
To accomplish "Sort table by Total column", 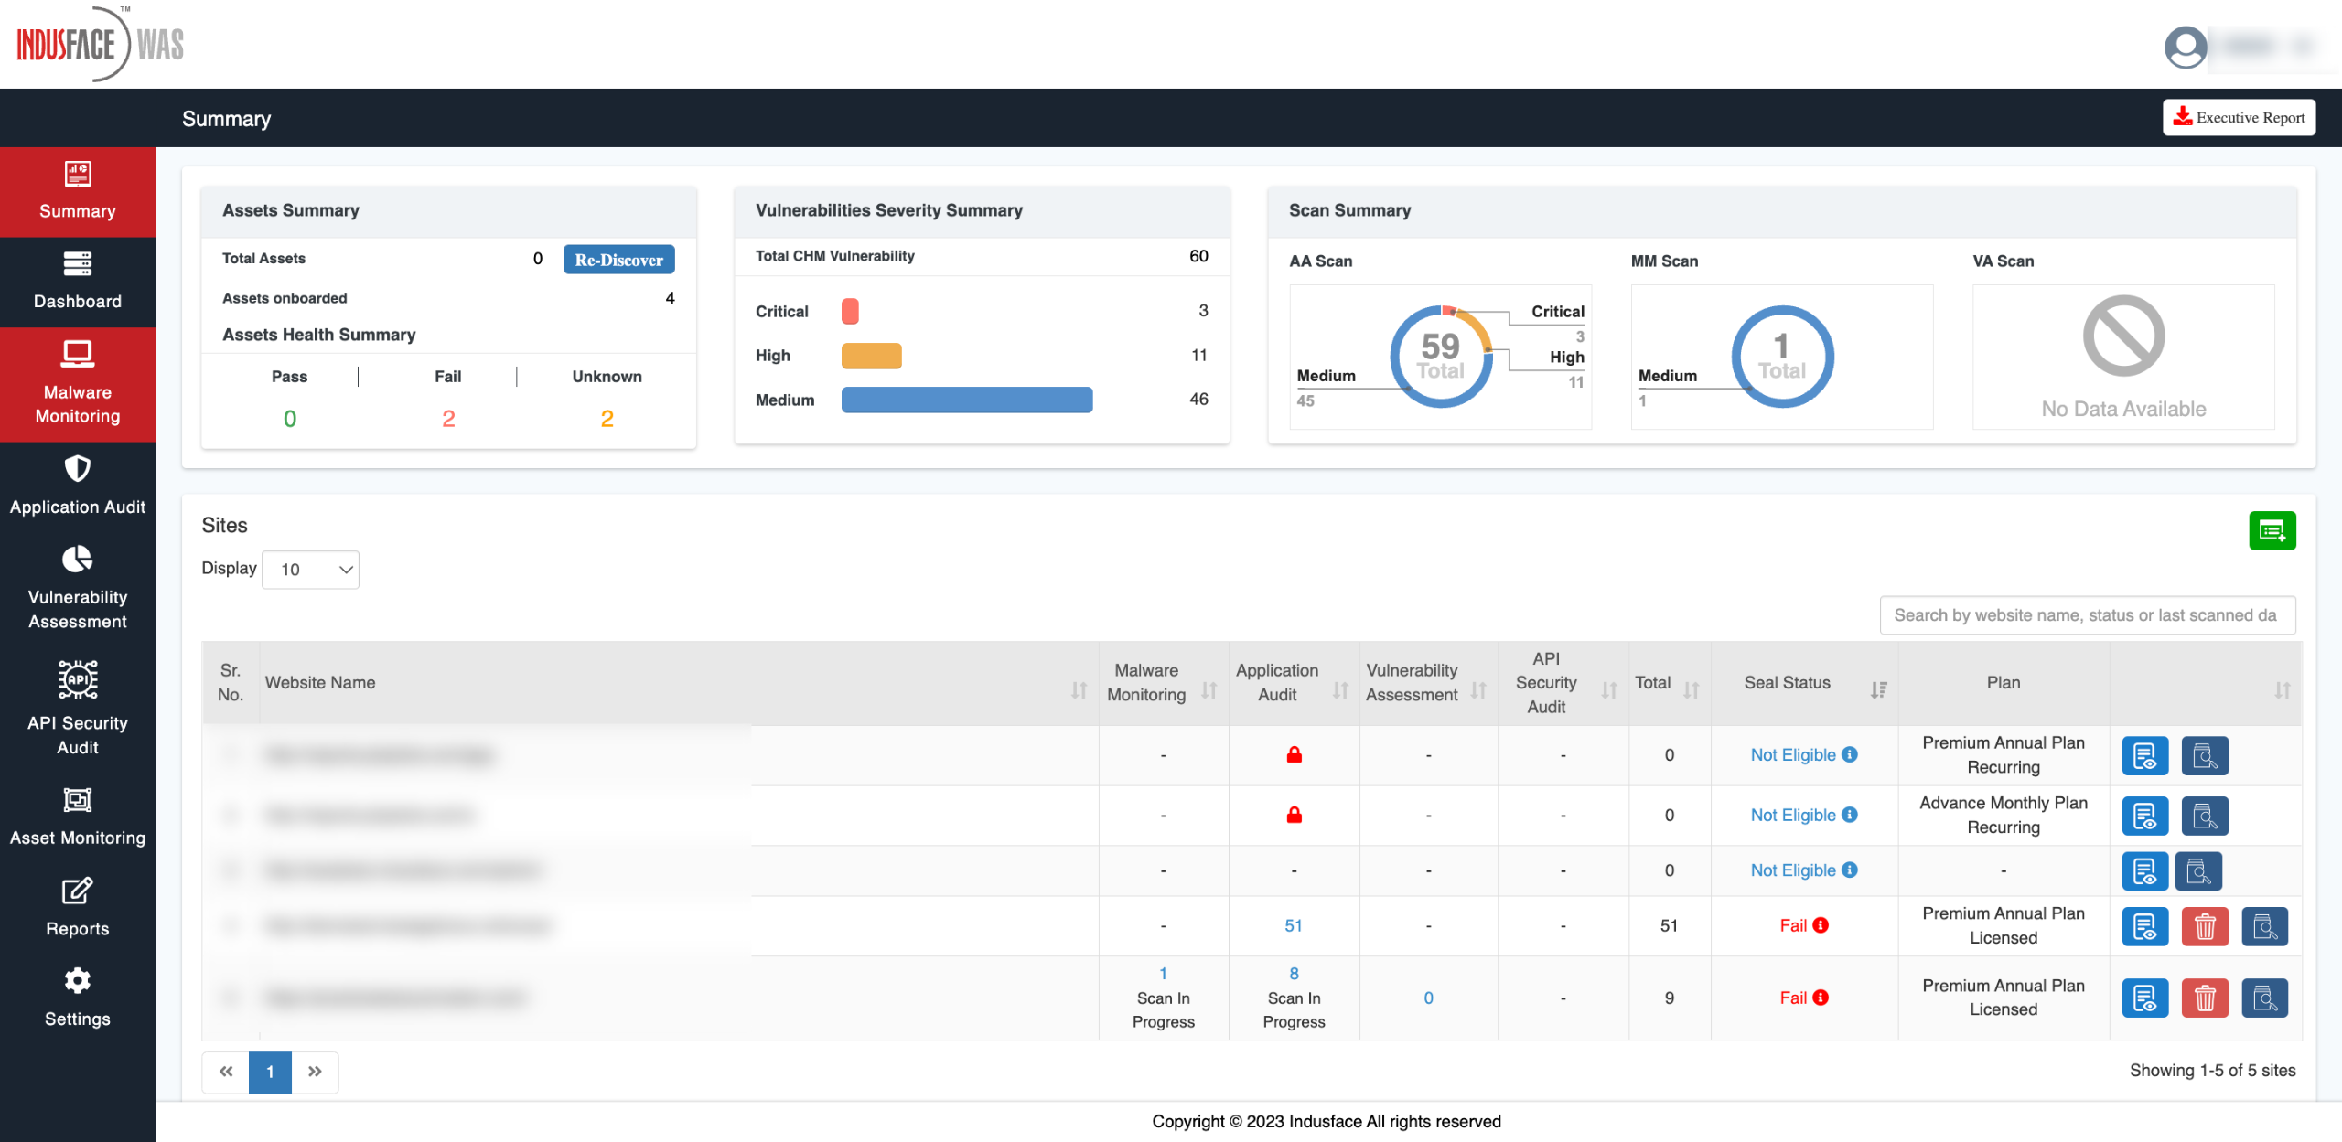I will pos(1691,690).
